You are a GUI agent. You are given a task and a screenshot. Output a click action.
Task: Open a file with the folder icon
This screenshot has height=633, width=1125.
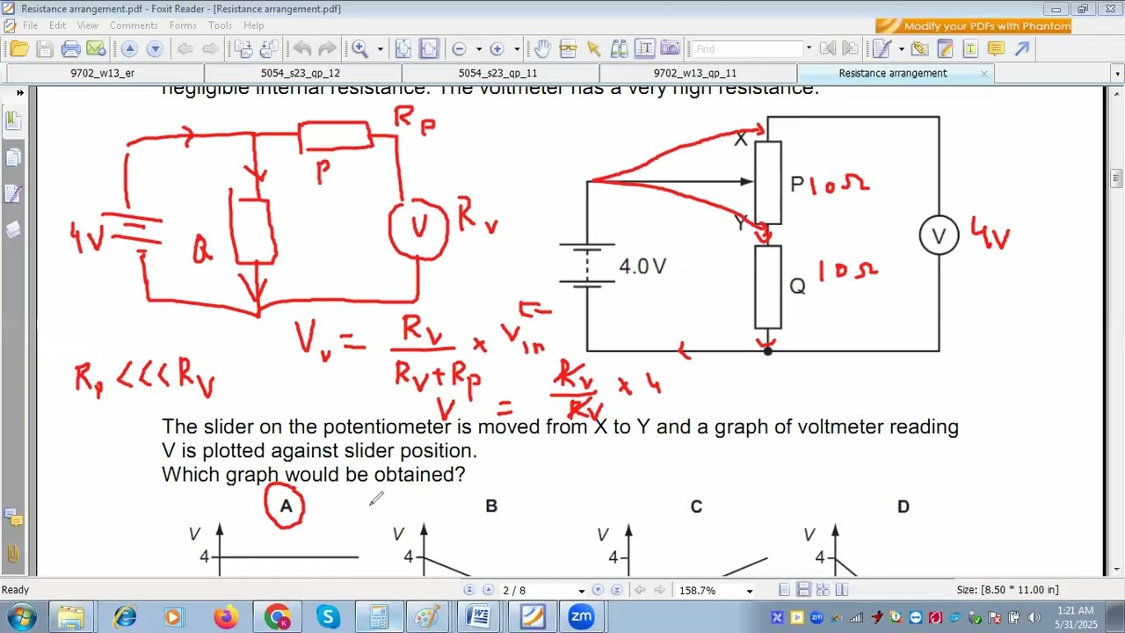click(x=18, y=49)
